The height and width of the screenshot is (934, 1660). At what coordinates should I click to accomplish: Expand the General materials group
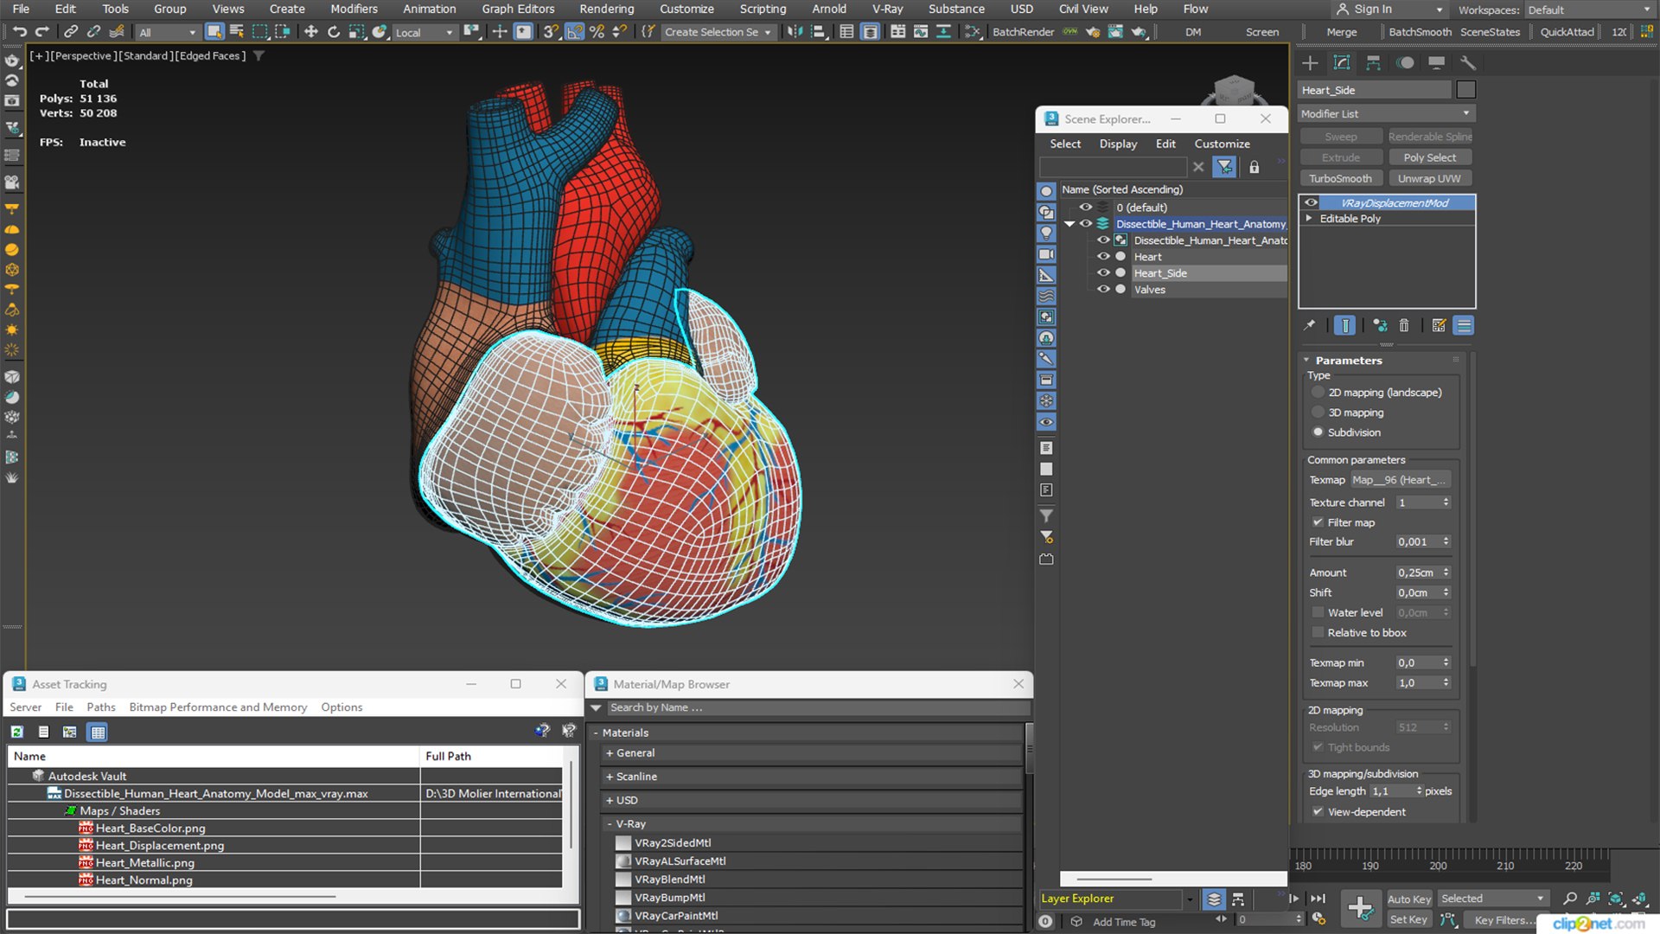[x=610, y=753]
